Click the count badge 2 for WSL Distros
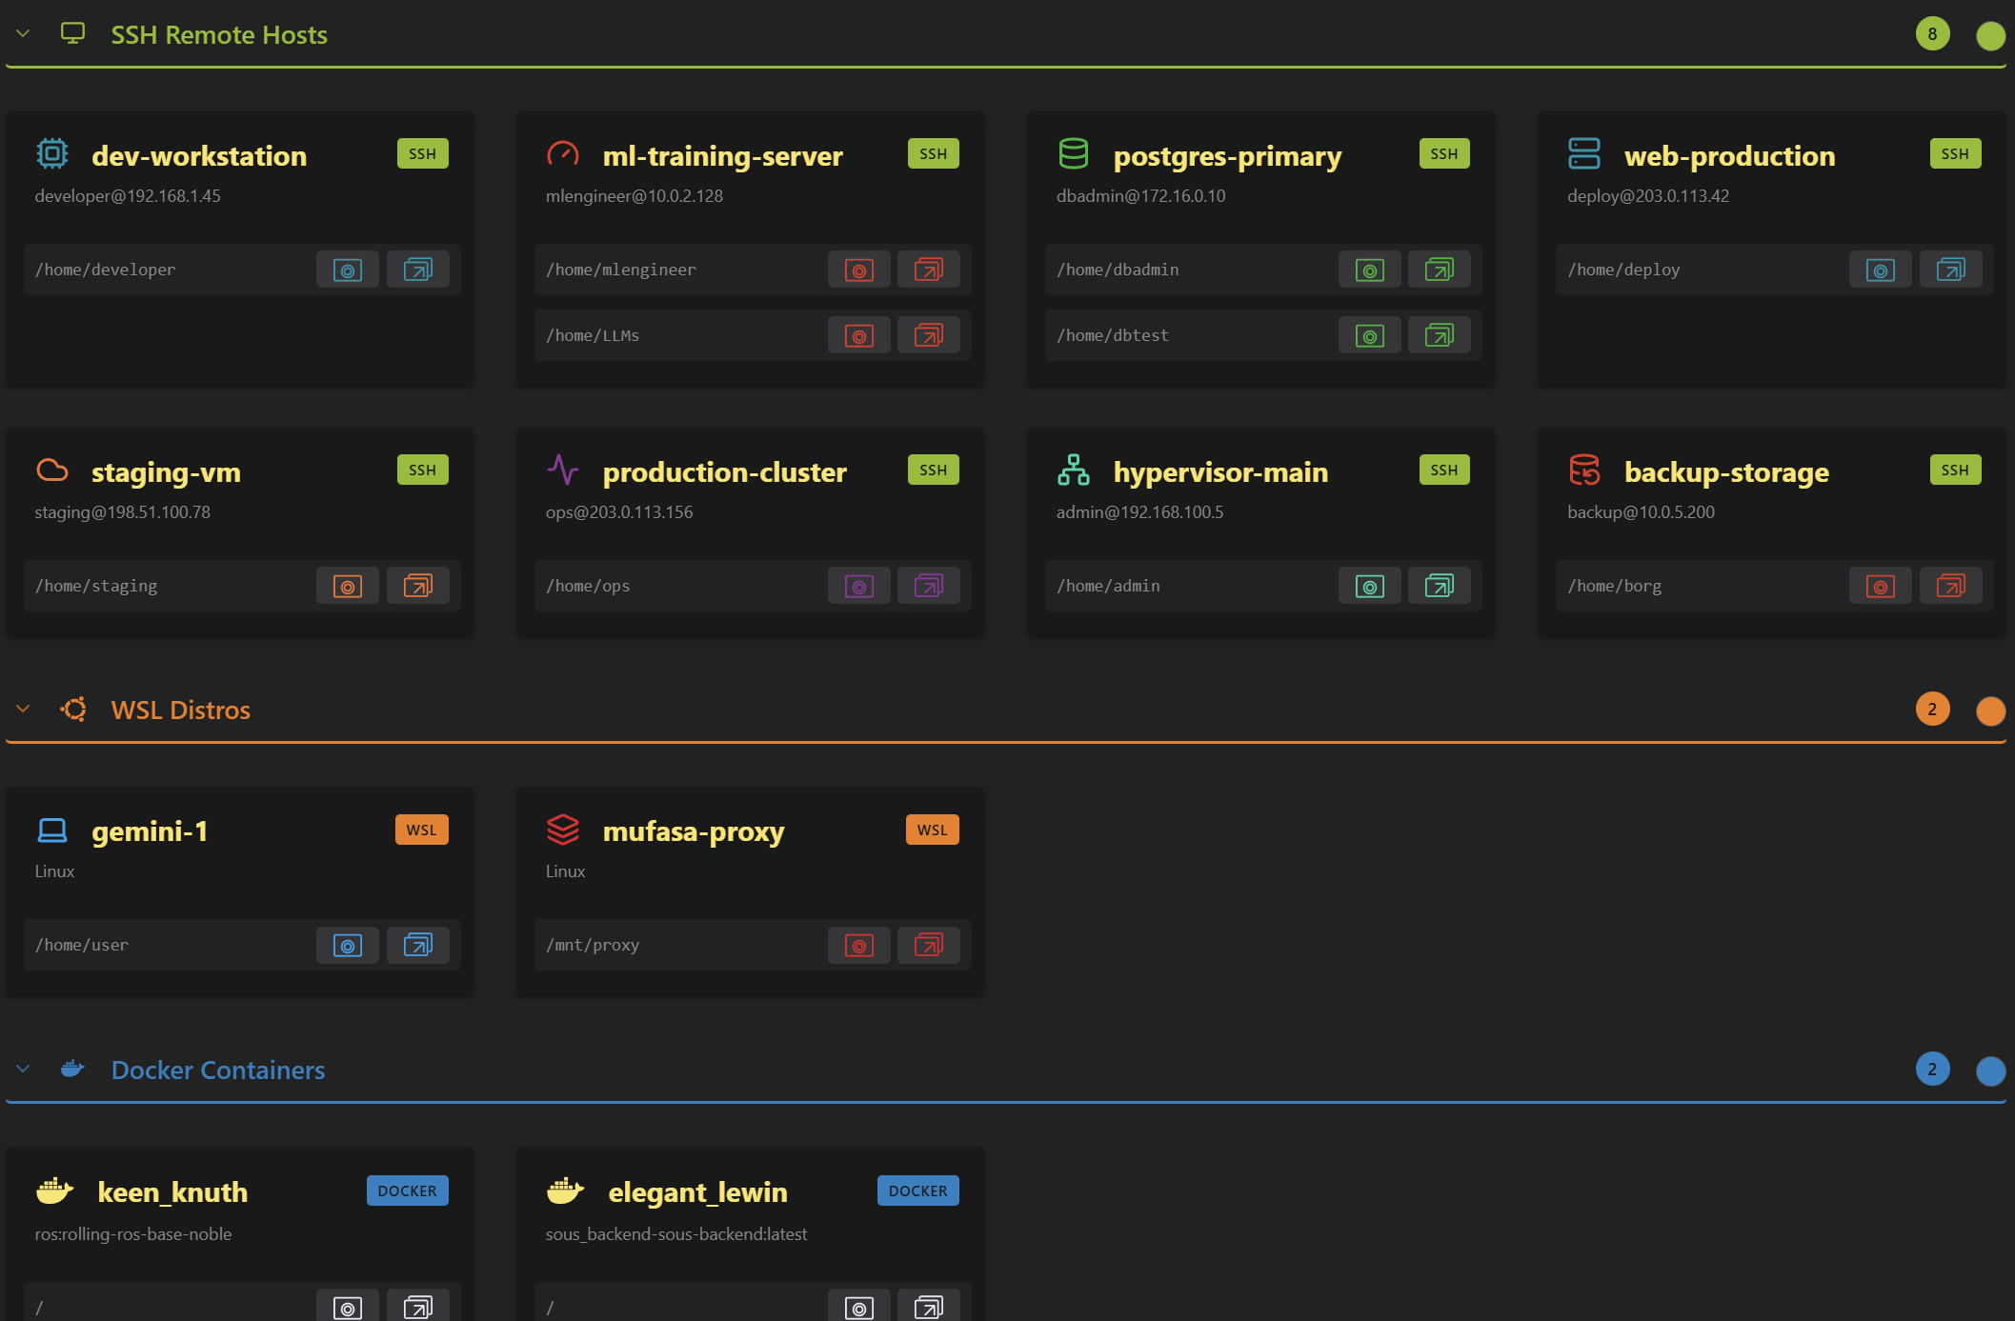Image resolution: width=2015 pixels, height=1321 pixels. click(x=1932, y=709)
